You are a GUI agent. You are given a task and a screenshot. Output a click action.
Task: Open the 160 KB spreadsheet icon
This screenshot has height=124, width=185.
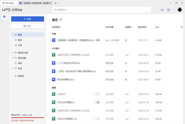click(x=53, y=119)
